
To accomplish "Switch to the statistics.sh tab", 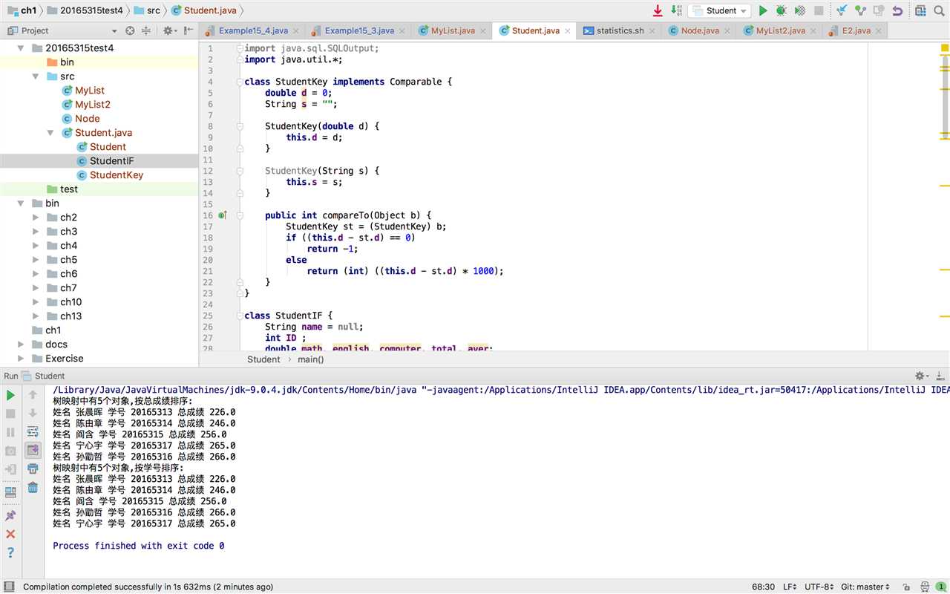I will (x=619, y=30).
